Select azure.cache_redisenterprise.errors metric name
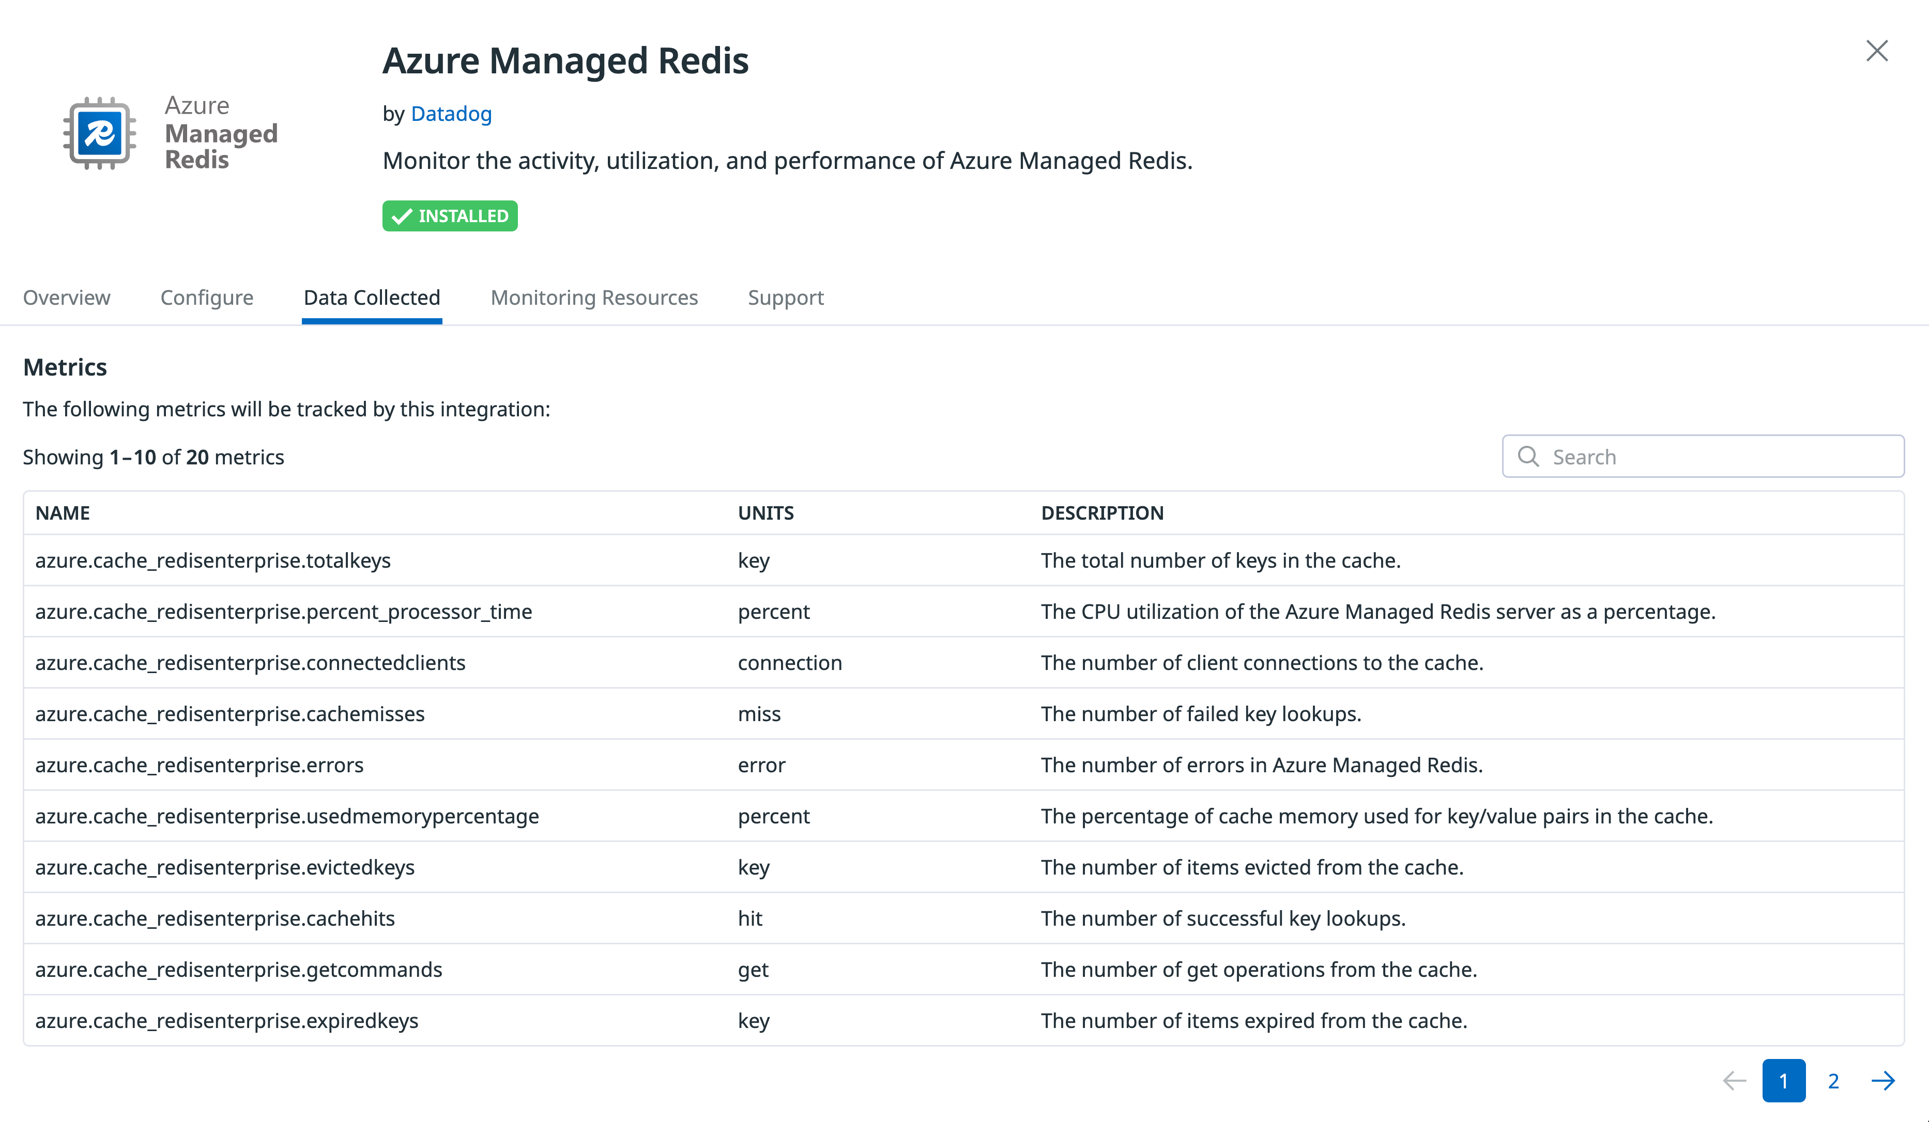This screenshot has height=1122, width=1929. click(x=199, y=766)
